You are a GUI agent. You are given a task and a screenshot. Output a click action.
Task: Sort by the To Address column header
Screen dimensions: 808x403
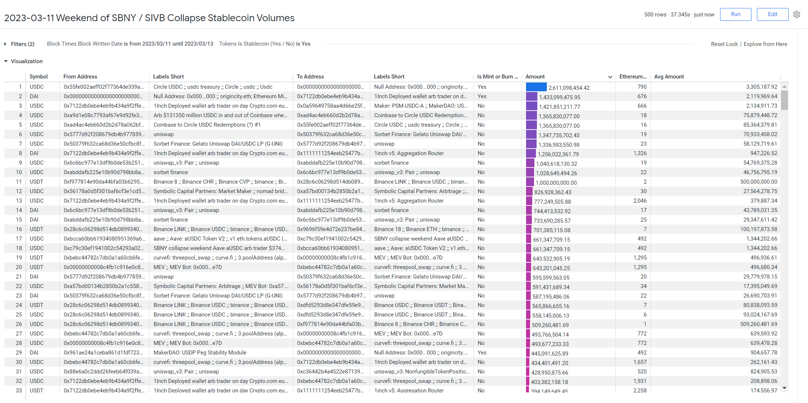pos(310,77)
